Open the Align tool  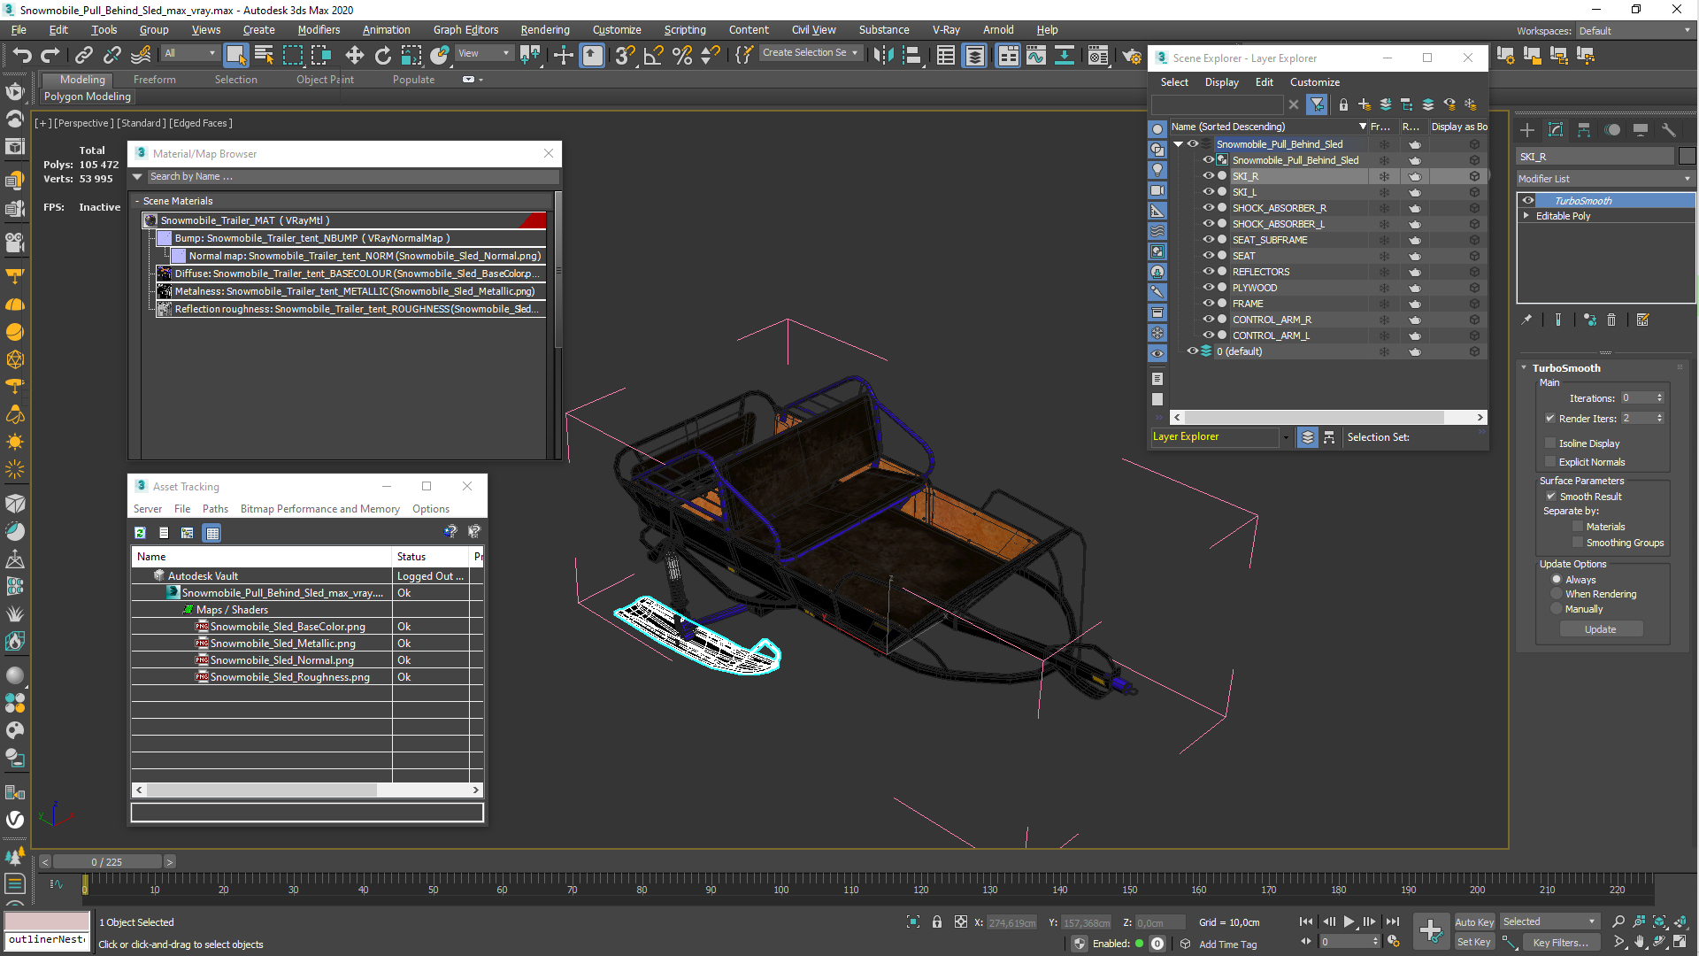911,55
